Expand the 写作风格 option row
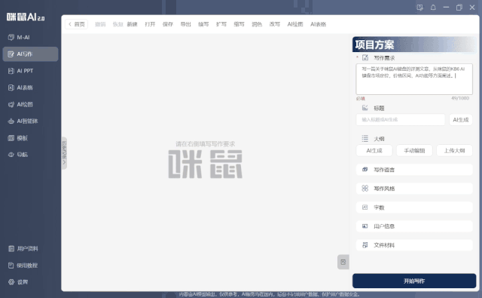Screen dimensions: 482x298 click(414, 189)
